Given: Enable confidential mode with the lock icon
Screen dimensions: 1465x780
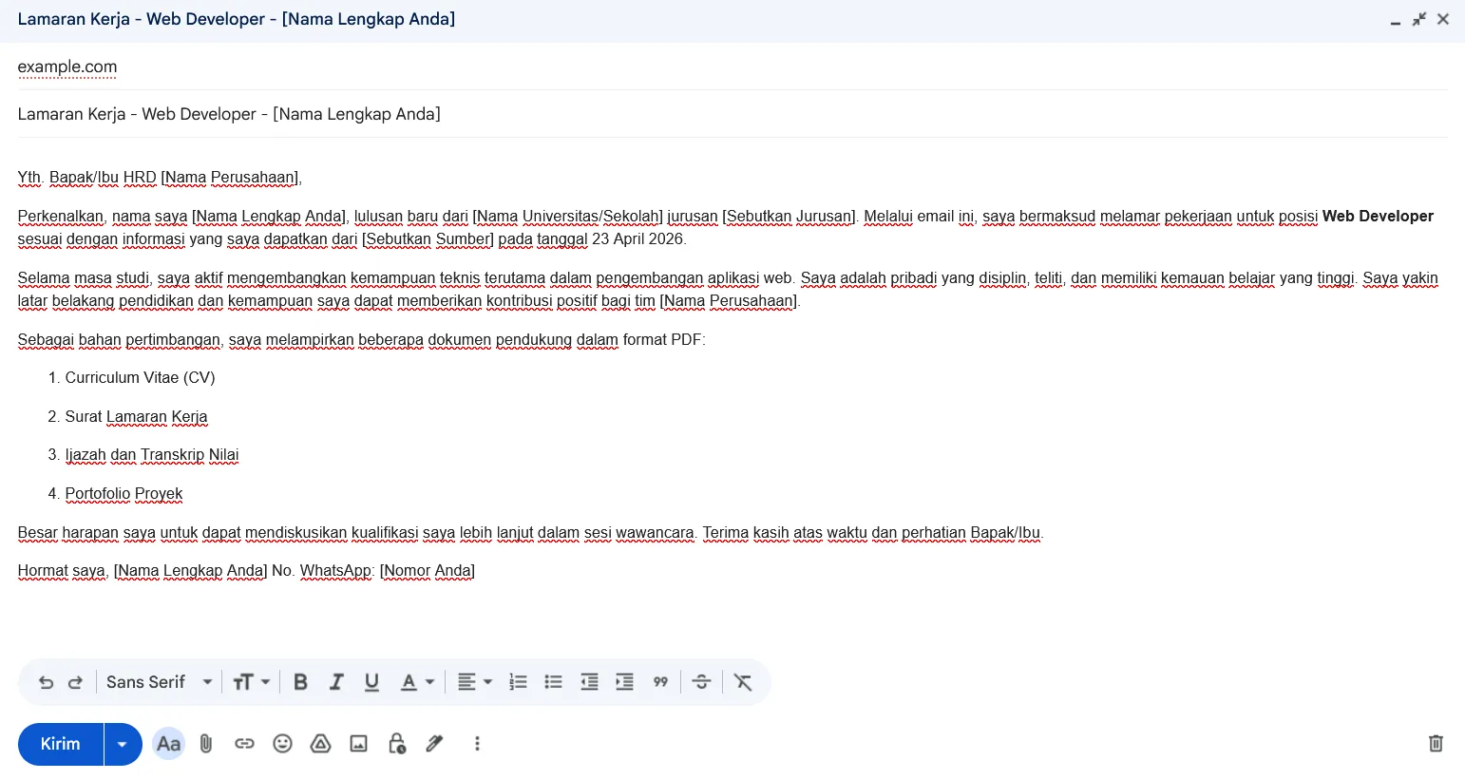Looking at the screenshot, I should 396,744.
